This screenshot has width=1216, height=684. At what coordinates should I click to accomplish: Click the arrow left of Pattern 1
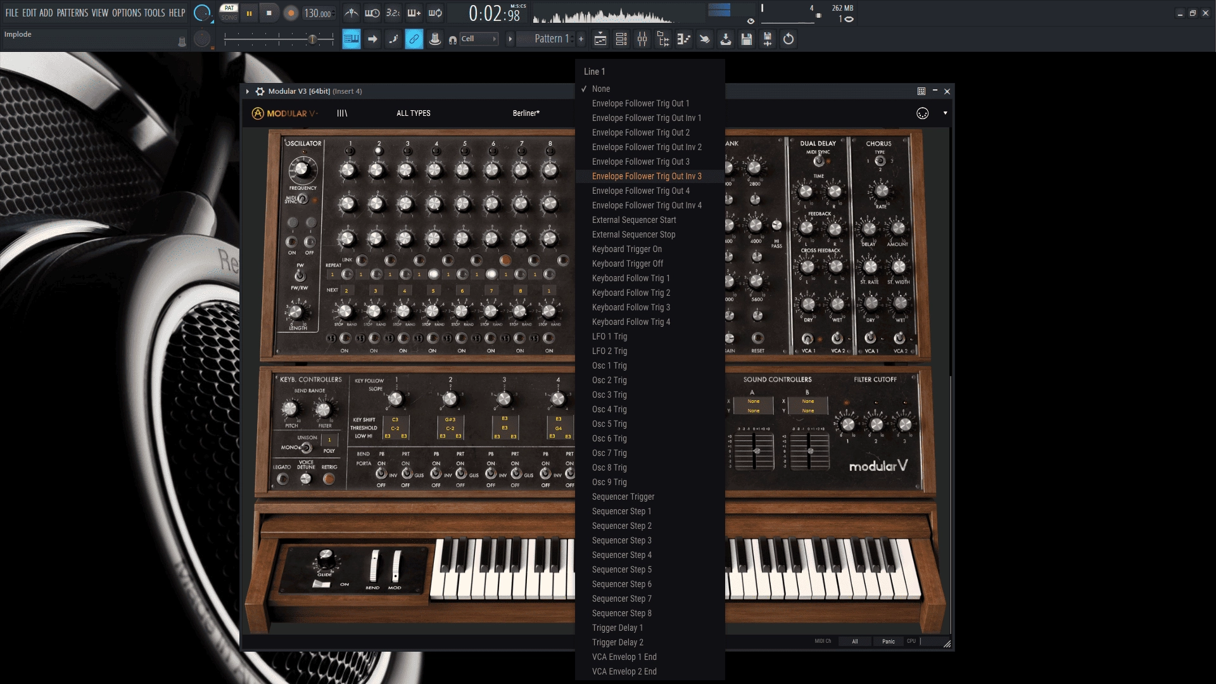pos(510,39)
